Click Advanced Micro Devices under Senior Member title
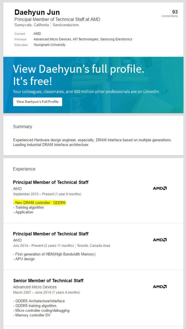The image size is (186, 329). (x=35, y=287)
